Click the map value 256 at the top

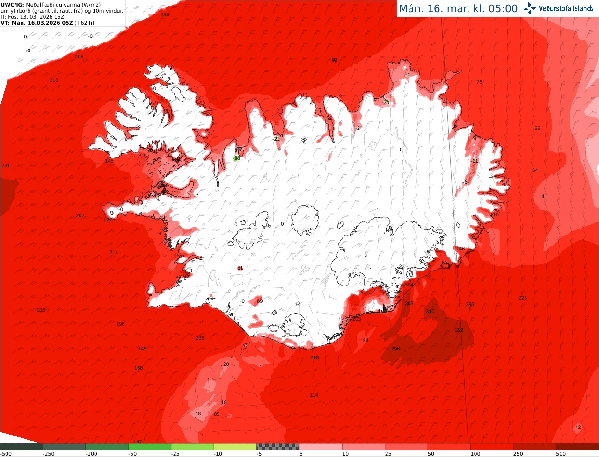click(165, 14)
